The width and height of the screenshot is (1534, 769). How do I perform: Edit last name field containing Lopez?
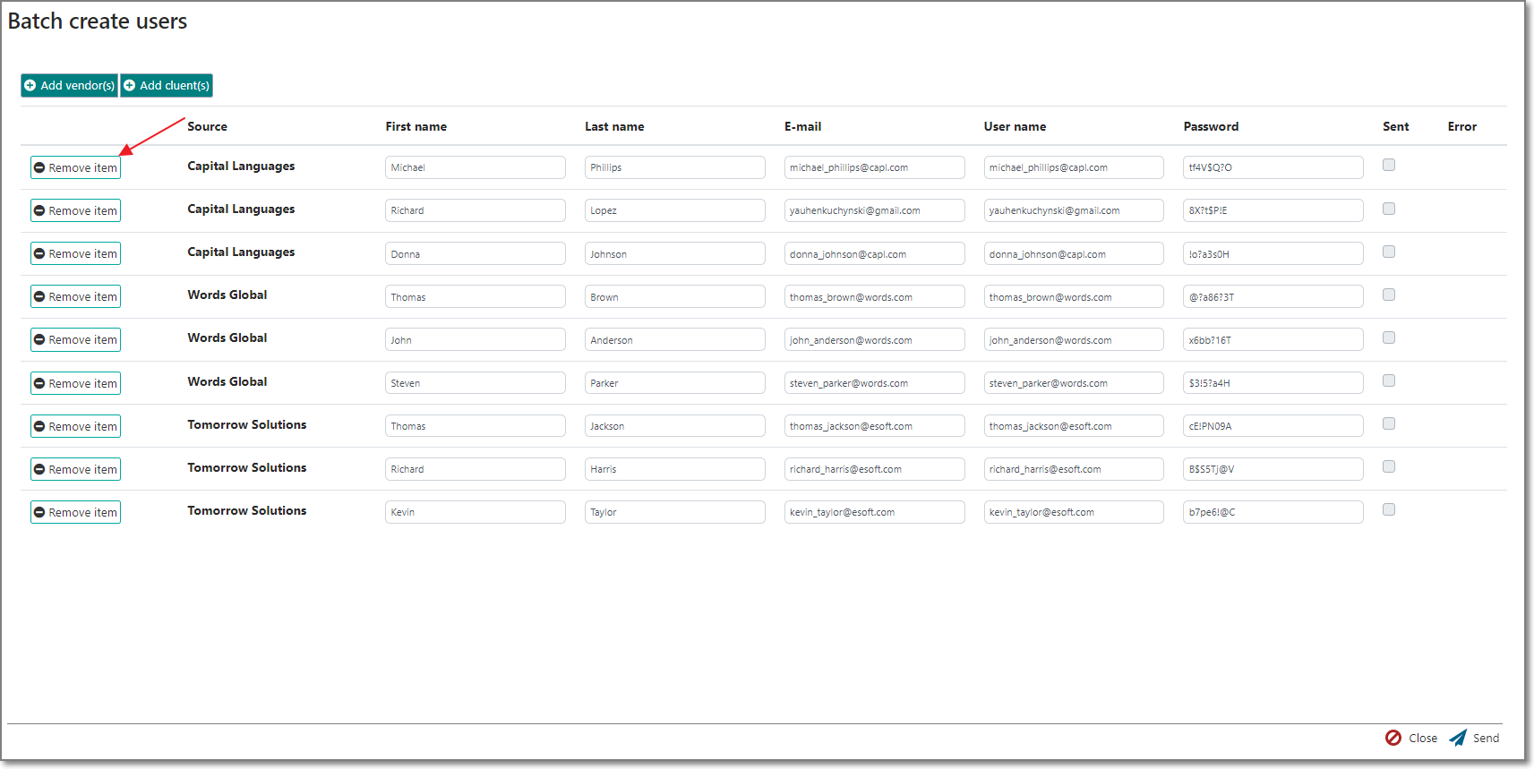pyautogui.click(x=675, y=210)
